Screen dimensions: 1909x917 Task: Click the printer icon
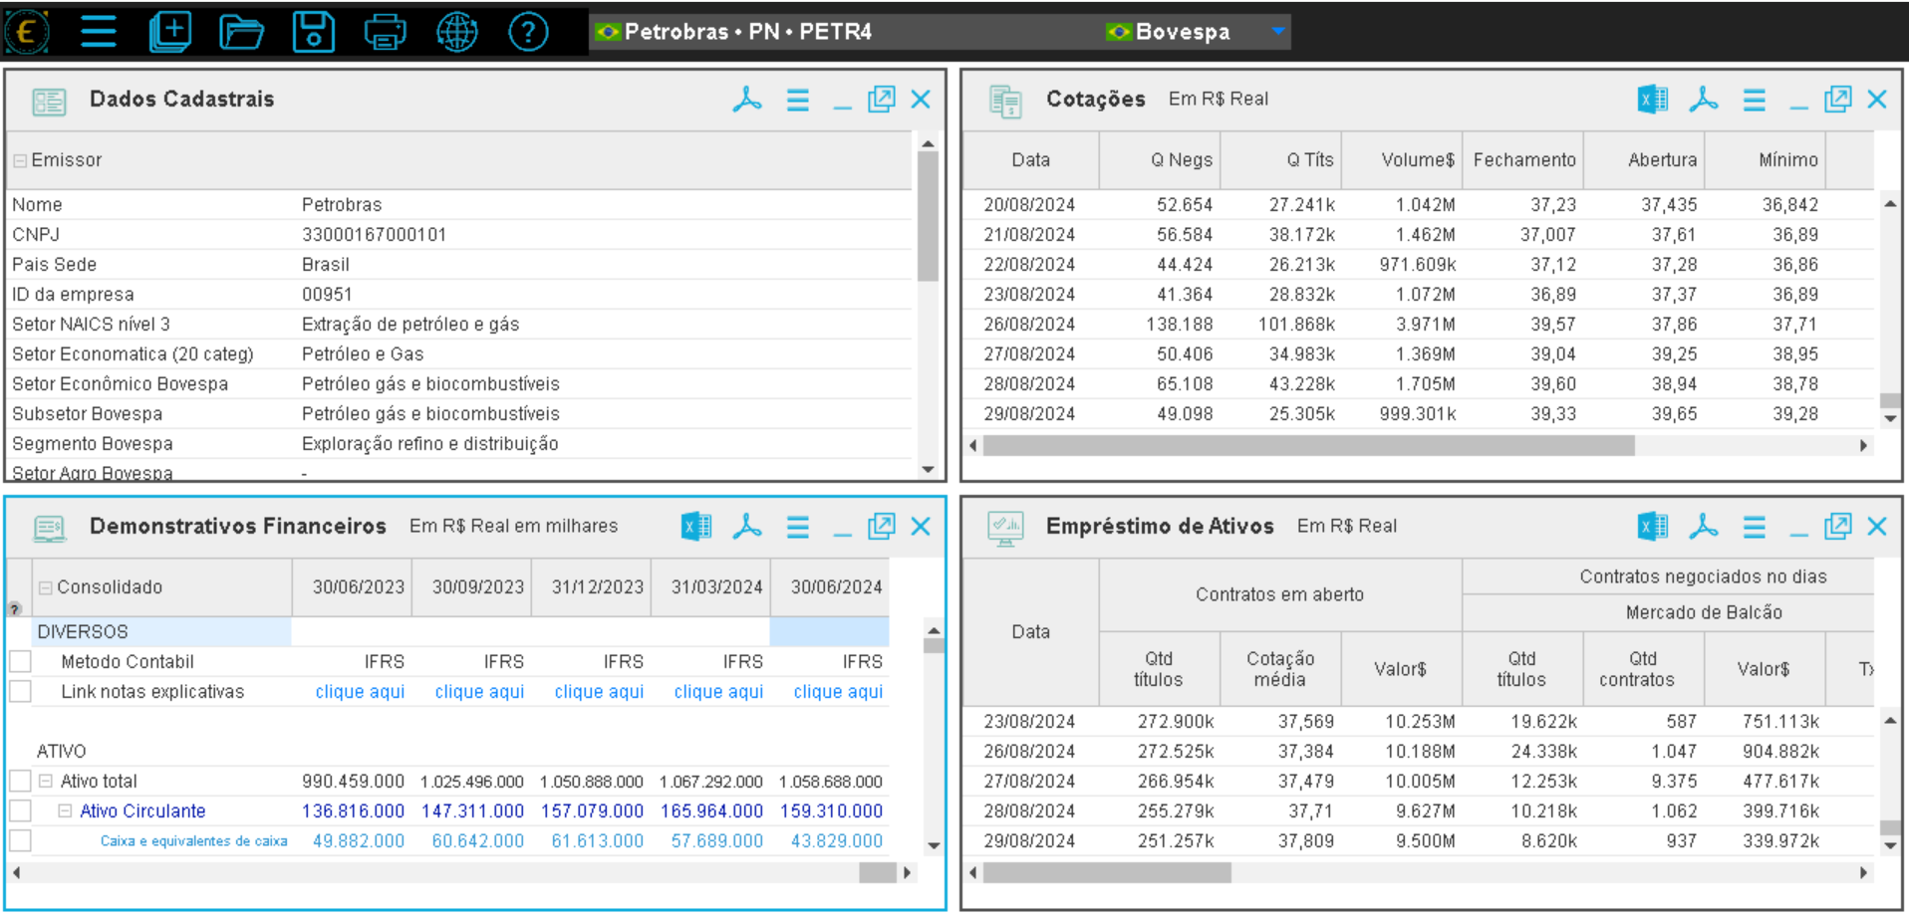click(x=385, y=33)
